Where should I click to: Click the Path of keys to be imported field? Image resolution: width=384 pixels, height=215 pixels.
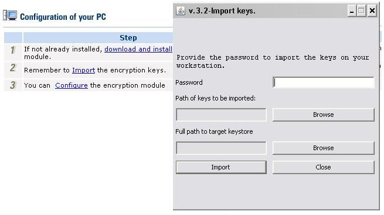pos(221,115)
